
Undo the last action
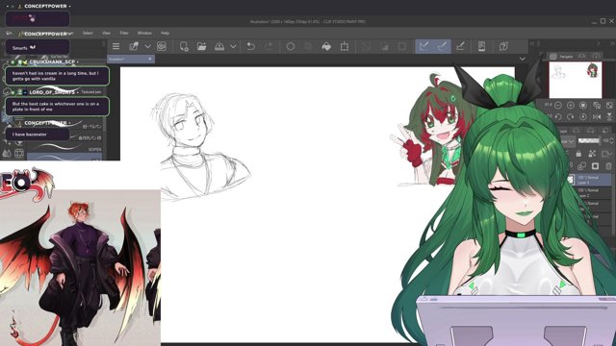[x=250, y=47]
